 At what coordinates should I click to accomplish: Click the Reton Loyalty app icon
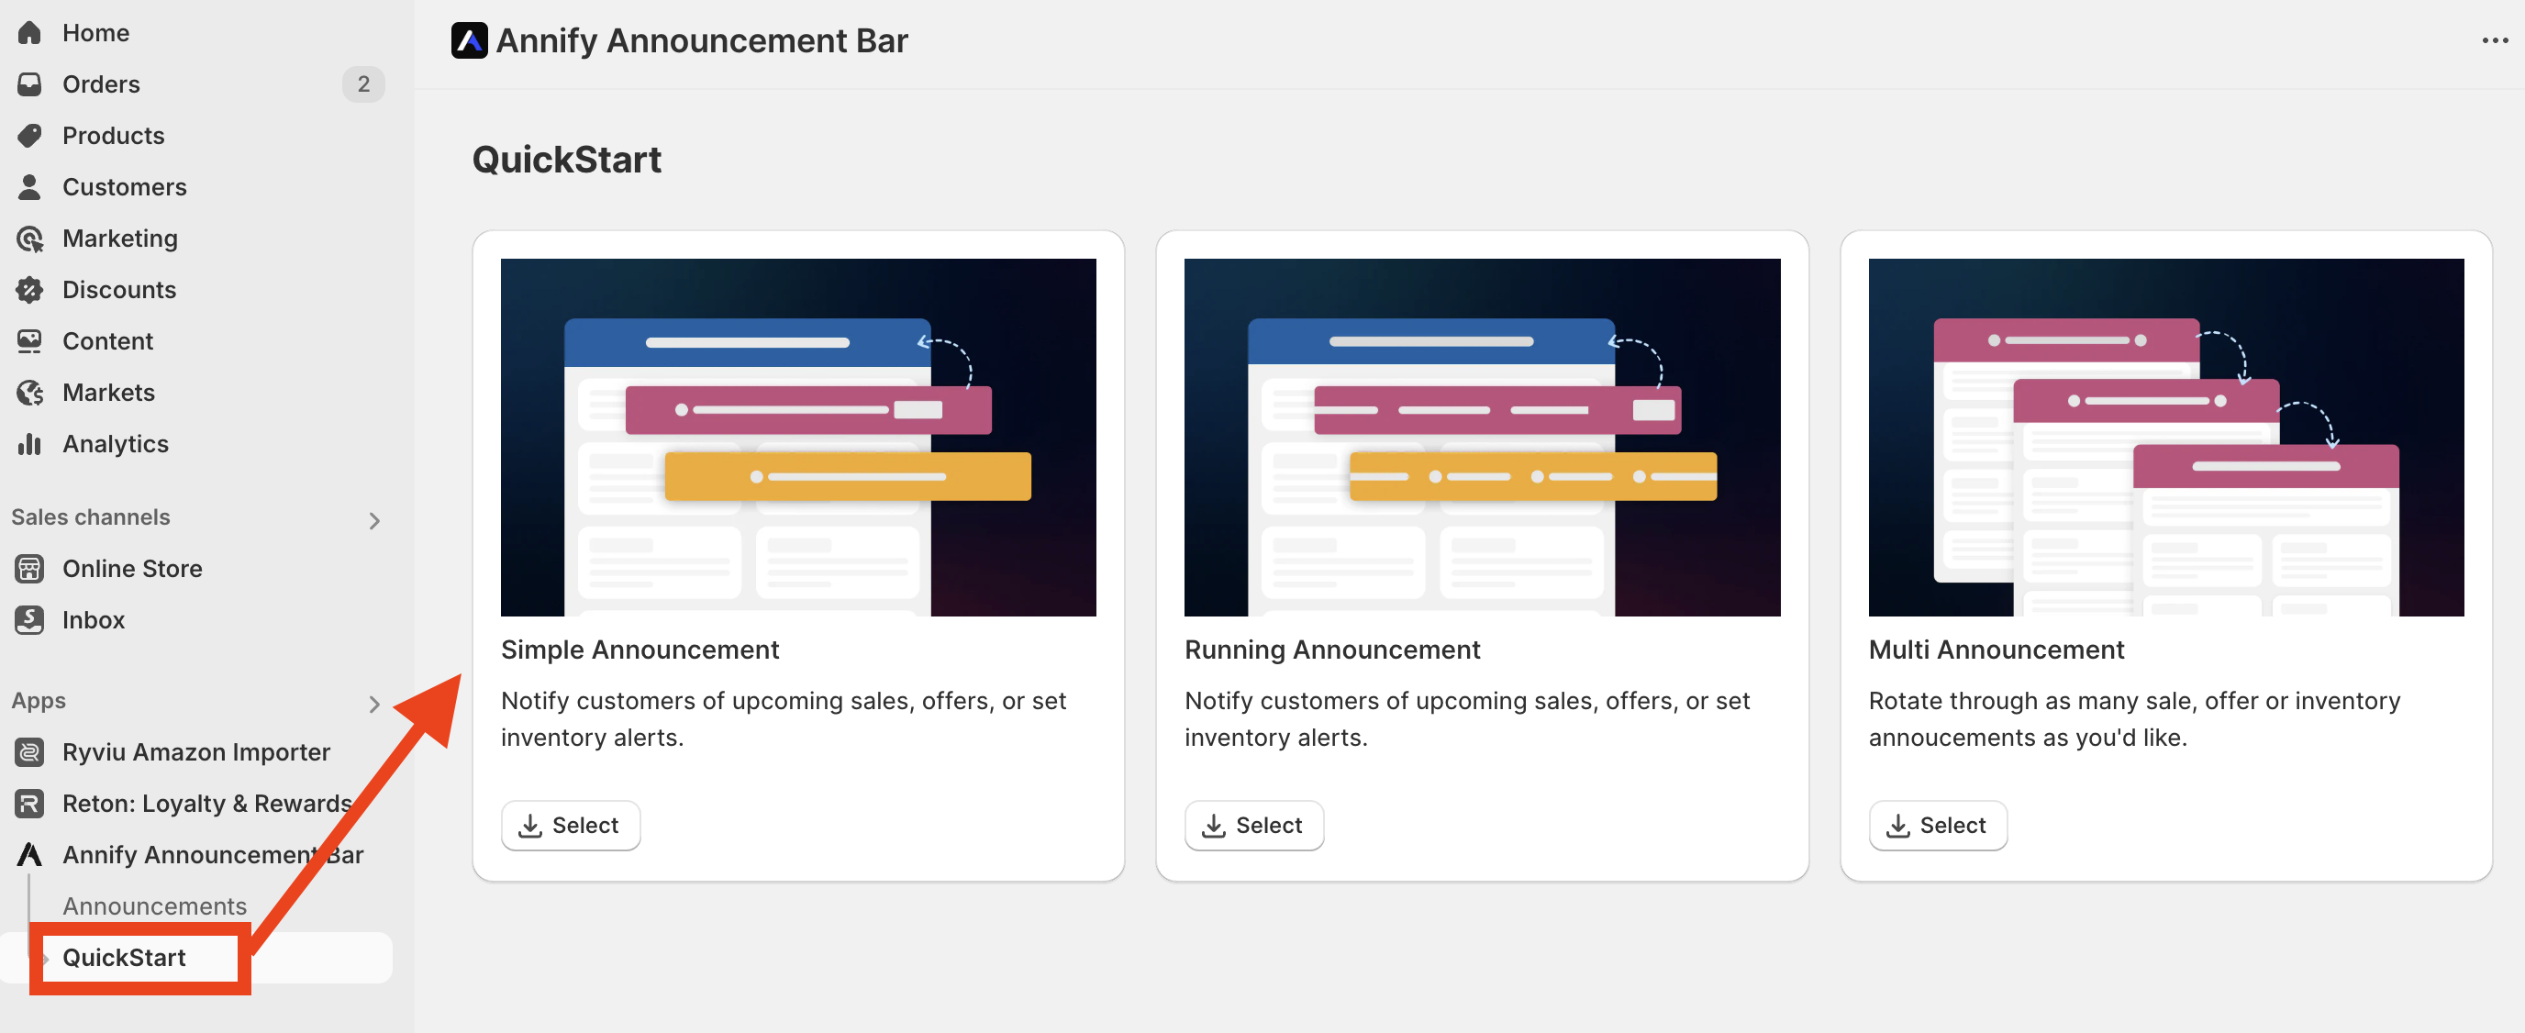[29, 804]
